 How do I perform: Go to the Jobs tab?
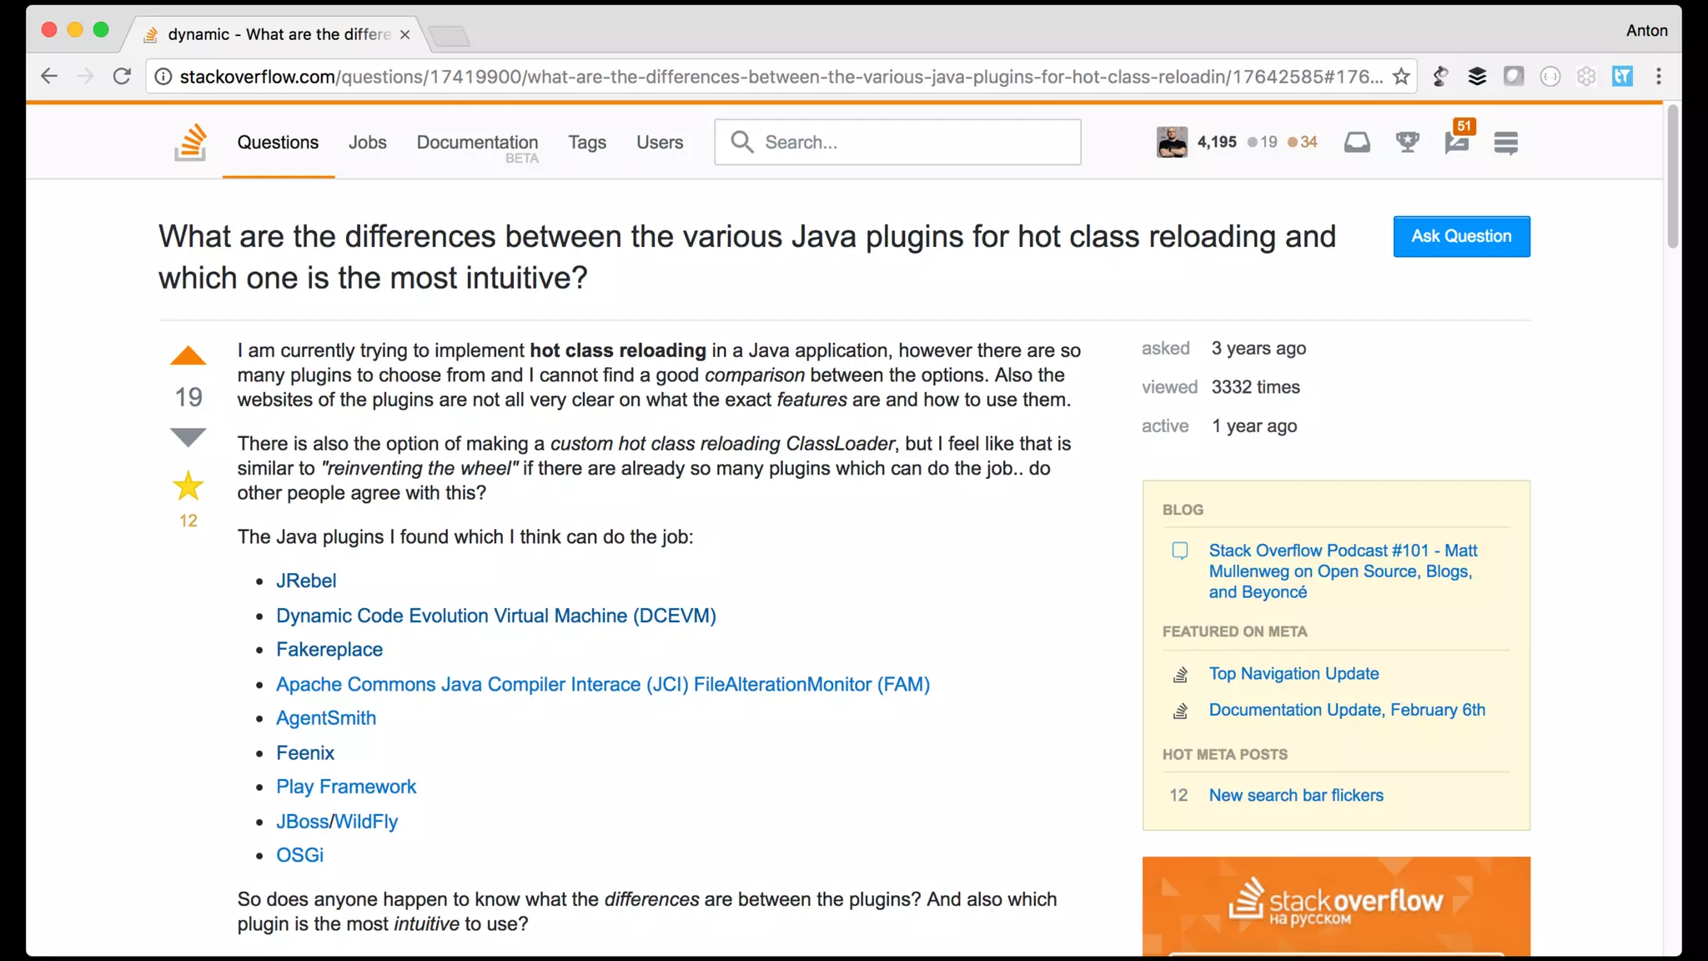coord(367,143)
